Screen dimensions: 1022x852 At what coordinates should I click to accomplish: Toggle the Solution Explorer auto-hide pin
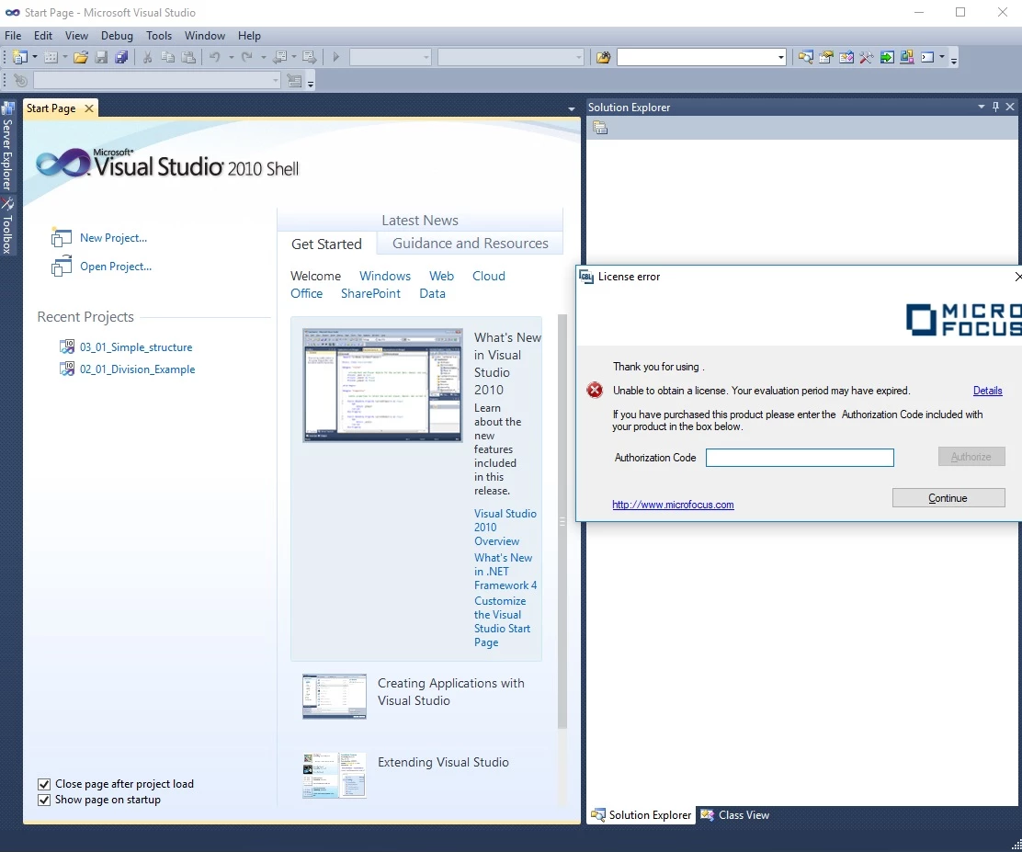coord(995,107)
